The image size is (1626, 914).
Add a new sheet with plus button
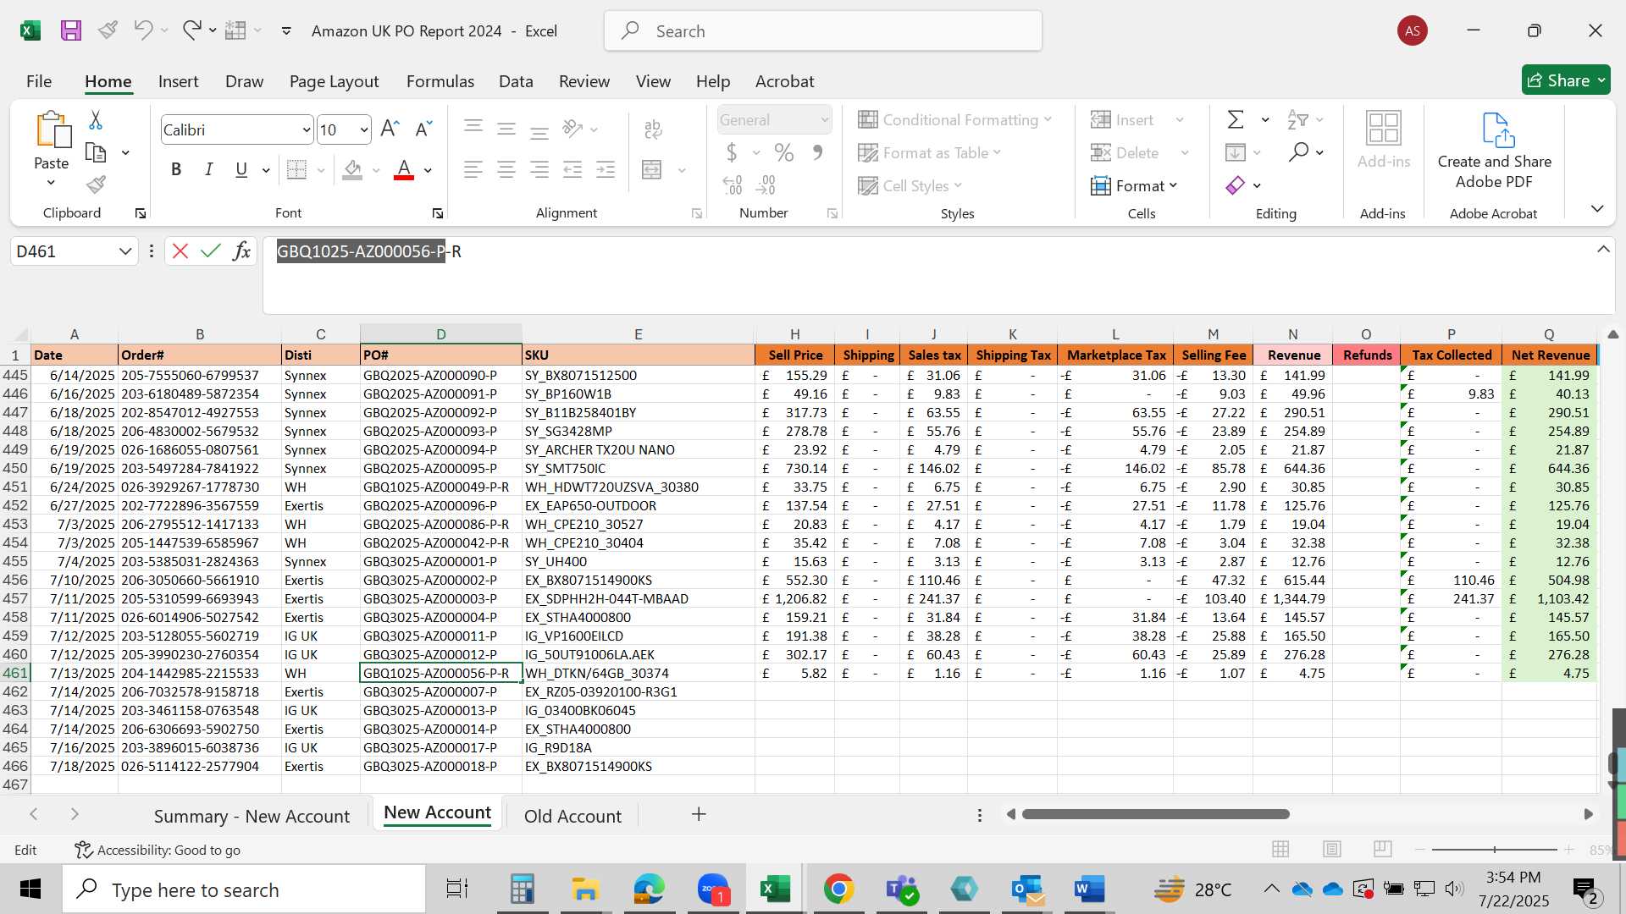(x=699, y=814)
